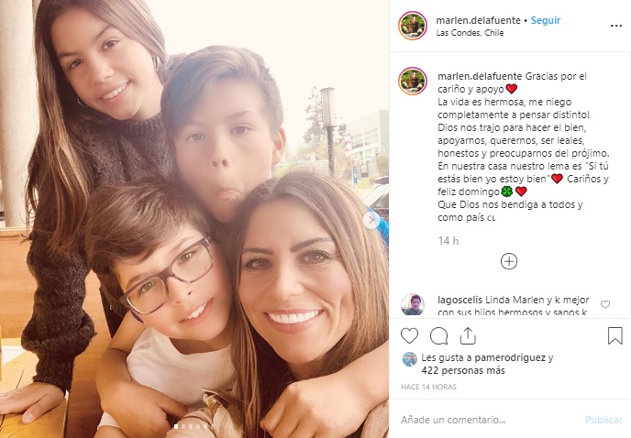The height and width of the screenshot is (438, 631).
Task: Focus the Añade un comentario field
Action: tap(489, 420)
